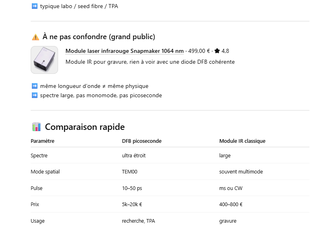Click the "10–50 ps" pulse cell
Image resolution: width=328 pixels, height=238 pixels.
[x=132, y=188]
